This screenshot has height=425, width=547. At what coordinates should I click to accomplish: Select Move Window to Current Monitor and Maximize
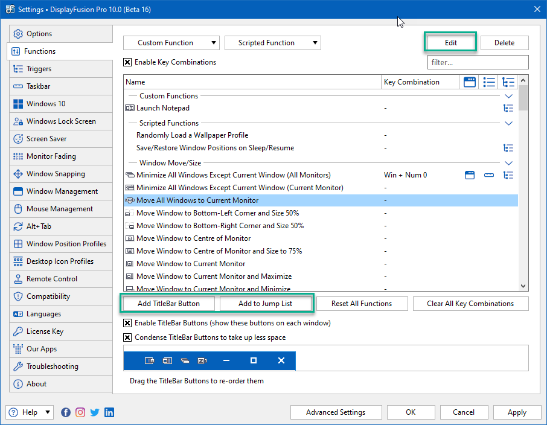[x=321, y=276]
